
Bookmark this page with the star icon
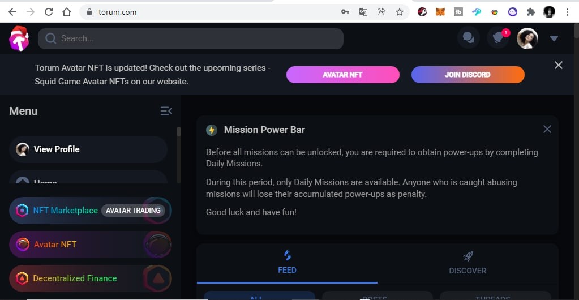point(400,12)
